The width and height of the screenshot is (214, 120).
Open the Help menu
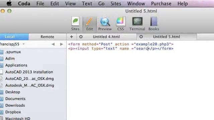(x=183, y=4)
